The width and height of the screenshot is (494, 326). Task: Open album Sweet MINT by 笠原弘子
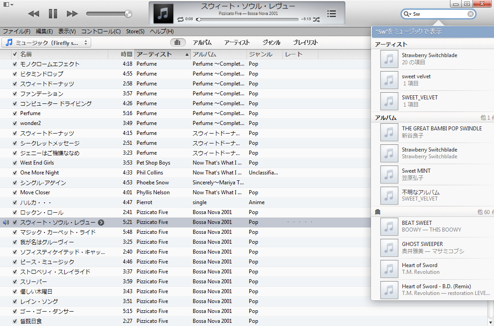(432, 174)
